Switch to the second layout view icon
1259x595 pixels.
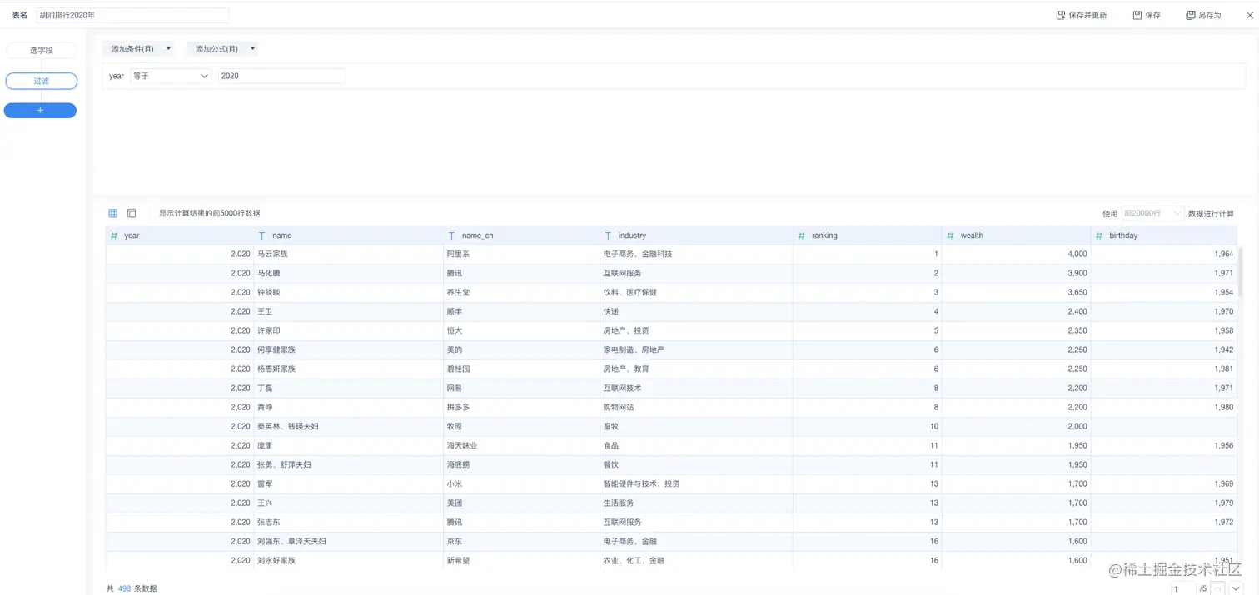click(132, 213)
